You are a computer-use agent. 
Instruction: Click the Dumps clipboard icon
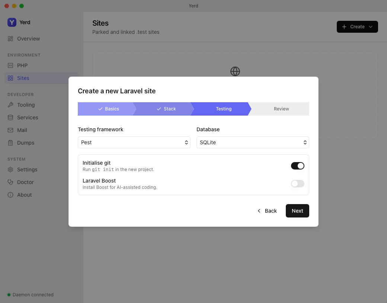pyautogui.click(x=10, y=143)
